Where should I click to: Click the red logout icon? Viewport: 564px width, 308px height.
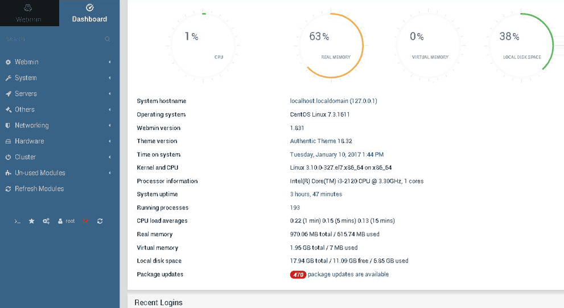pos(86,221)
